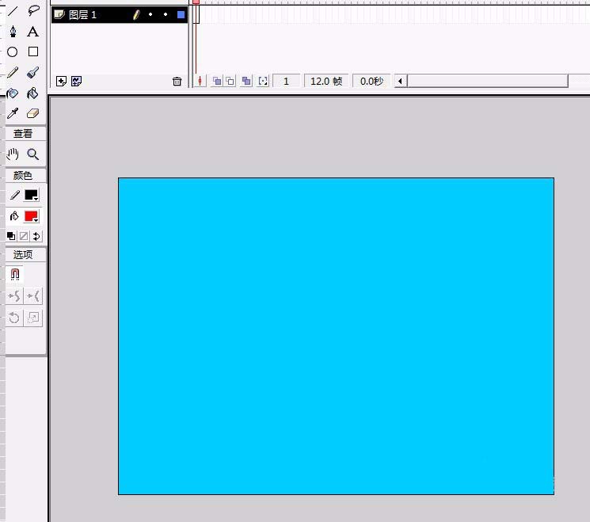This screenshot has width=590, height=522.
Task: Add a motion guide layer
Action: (76, 81)
